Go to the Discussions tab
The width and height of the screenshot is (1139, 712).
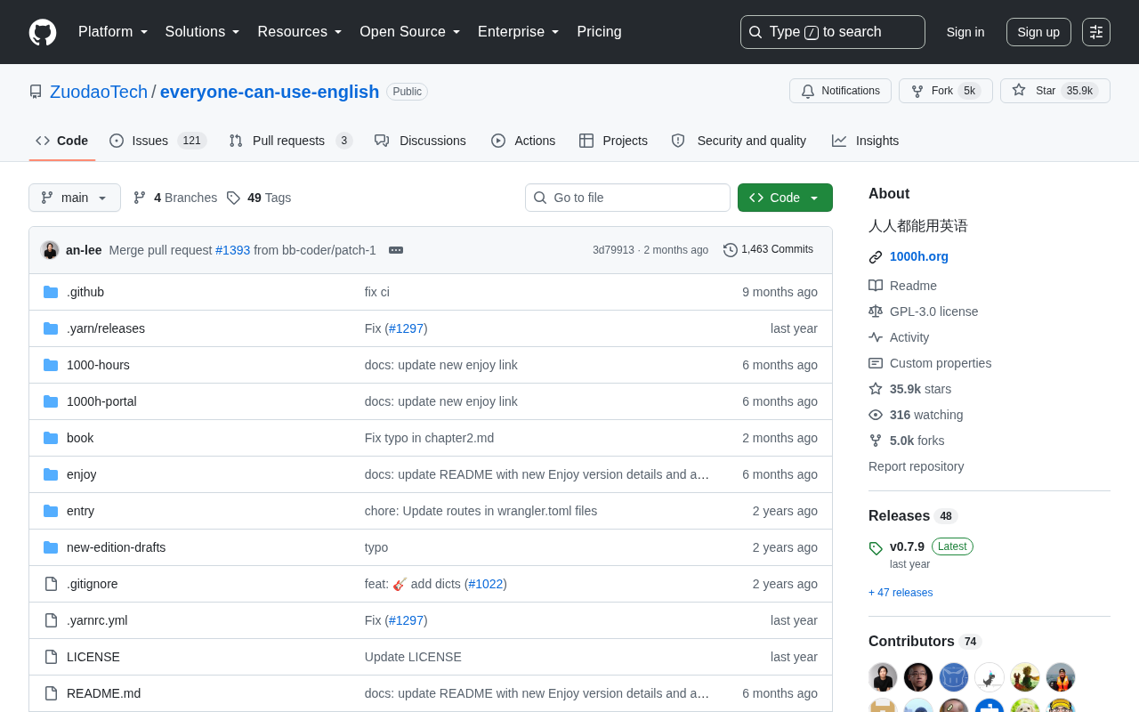pyautogui.click(x=420, y=141)
